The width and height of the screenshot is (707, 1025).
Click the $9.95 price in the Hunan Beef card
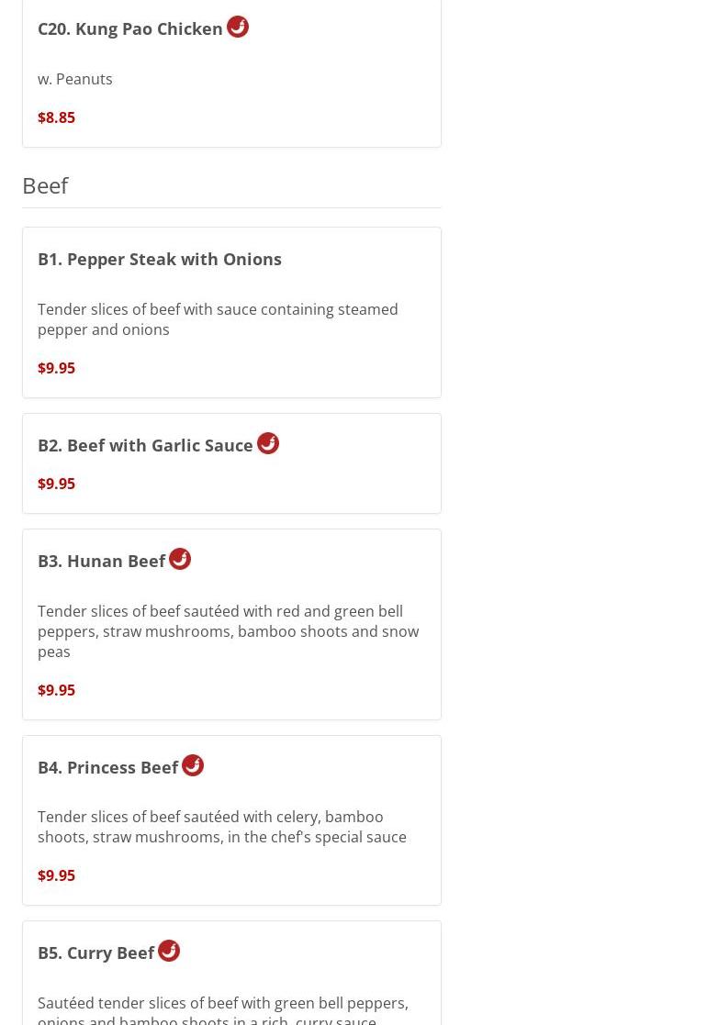[x=56, y=690]
